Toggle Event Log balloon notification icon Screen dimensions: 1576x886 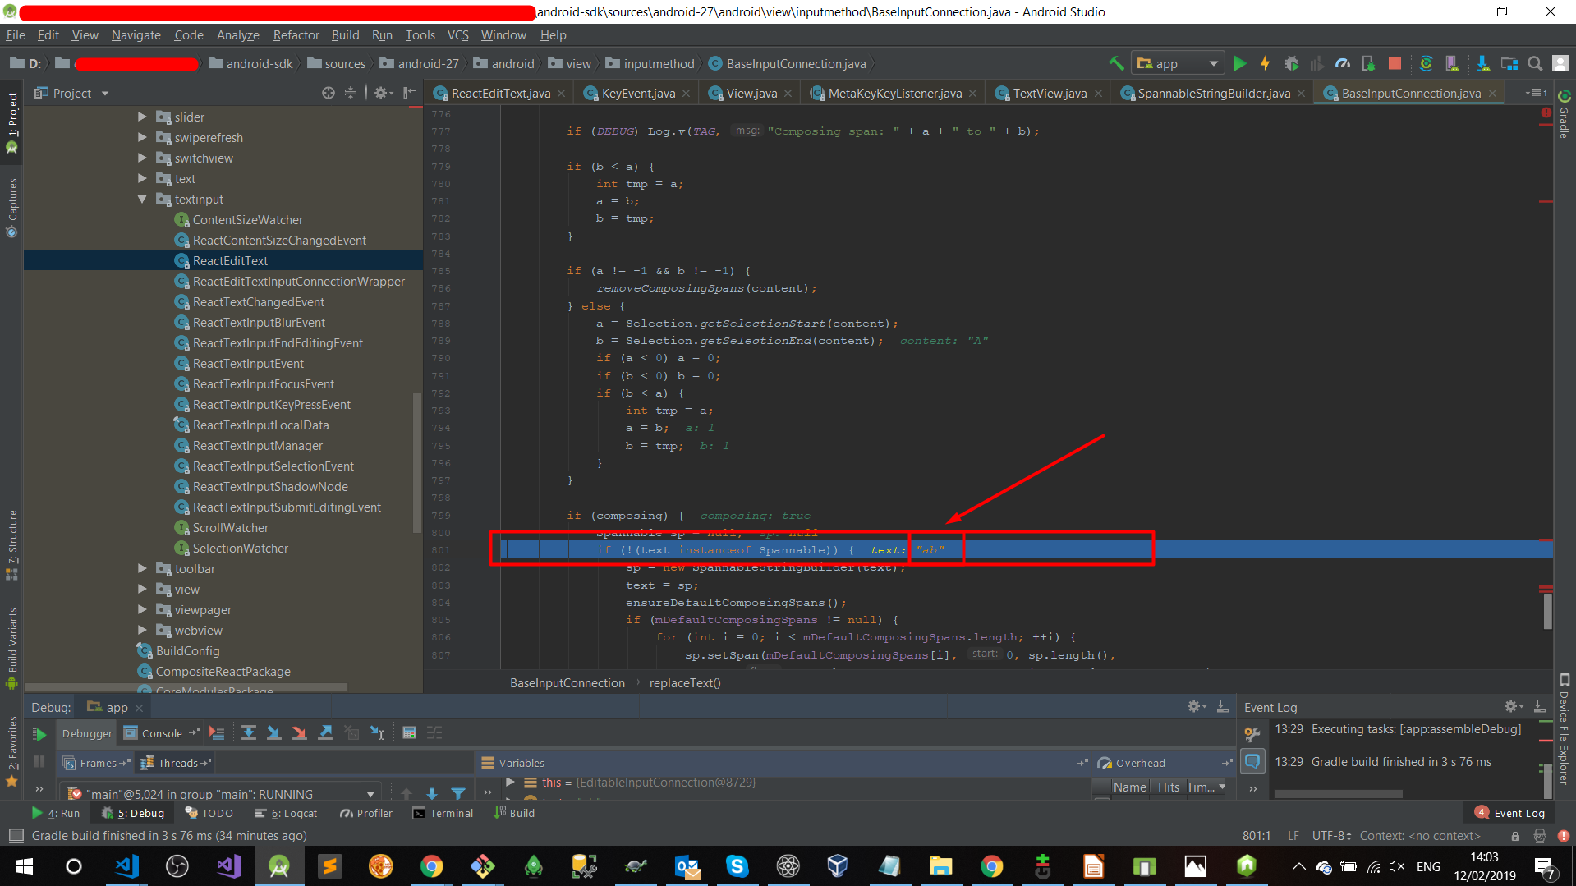point(1252,761)
